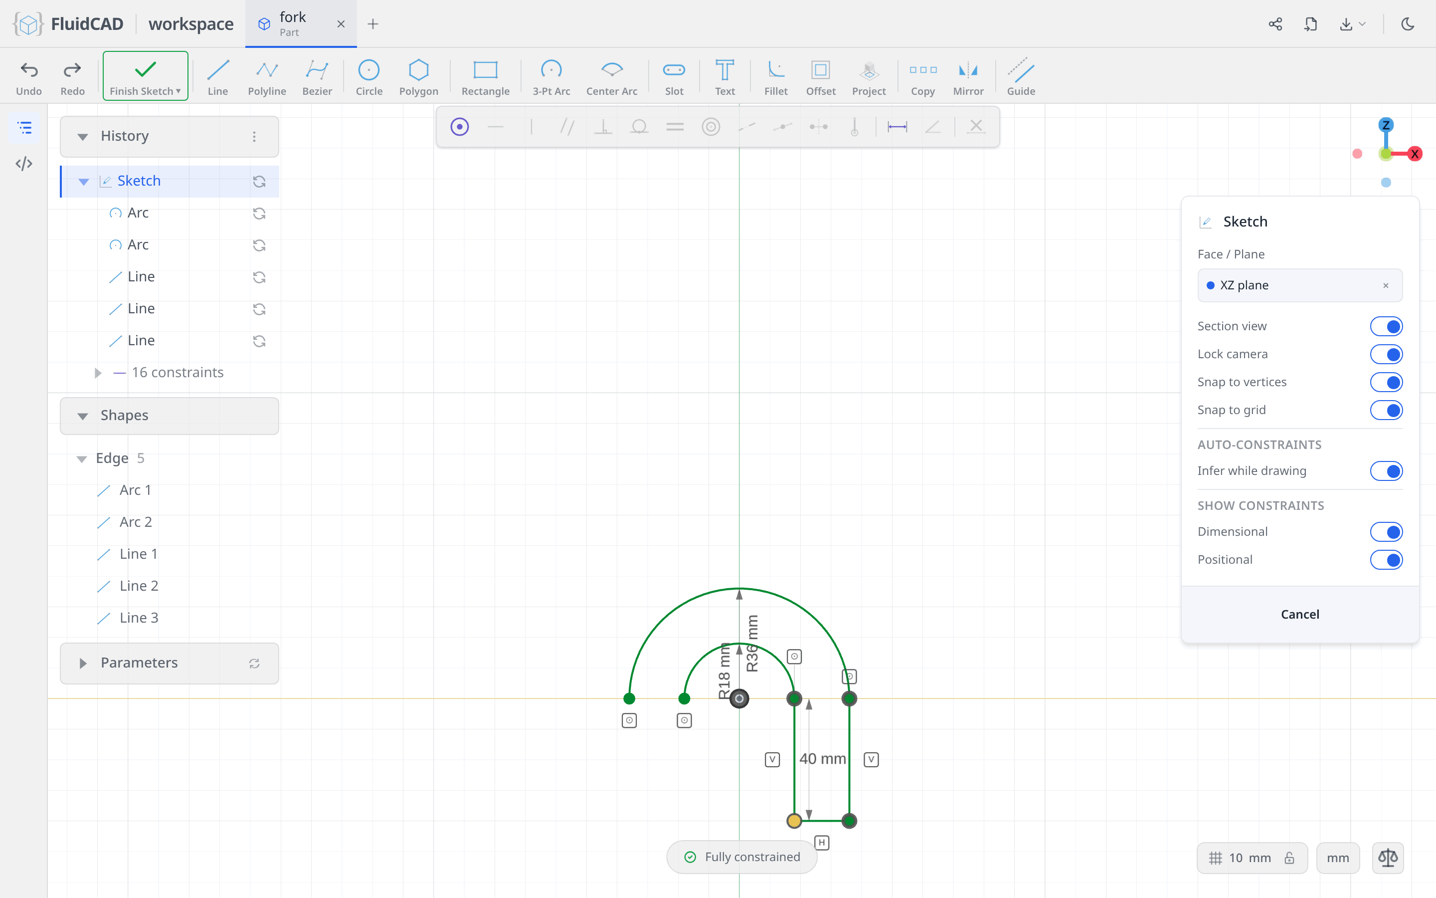Select the Polygon tool
The height and width of the screenshot is (898, 1436).
click(x=418, y=77)
